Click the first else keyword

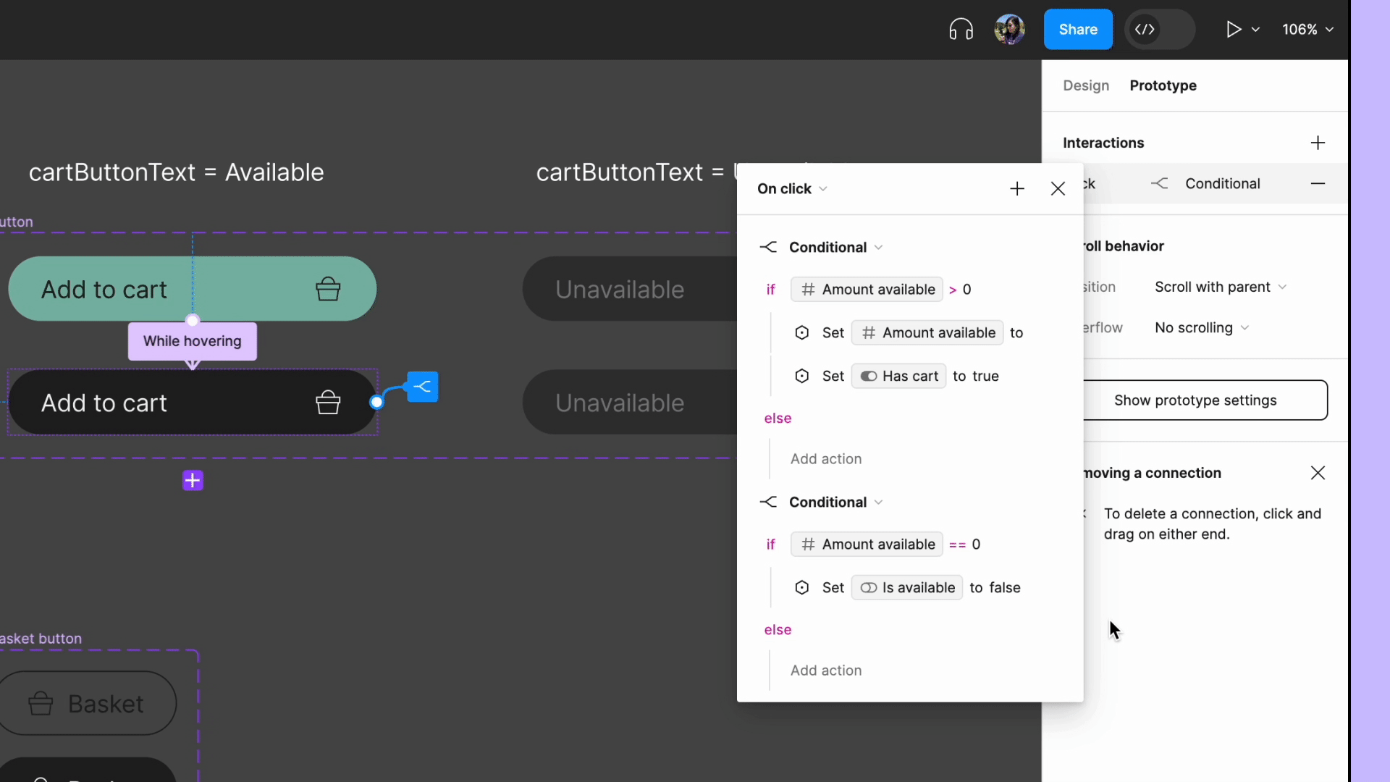pyautogui.click(x=778, y=419)
